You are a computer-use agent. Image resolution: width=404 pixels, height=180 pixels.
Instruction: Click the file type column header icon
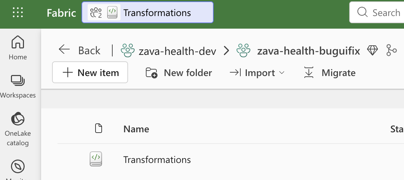[98, 128]
